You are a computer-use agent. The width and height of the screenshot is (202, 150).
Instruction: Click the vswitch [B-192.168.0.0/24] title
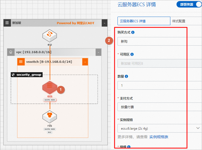tap(49, 62)
